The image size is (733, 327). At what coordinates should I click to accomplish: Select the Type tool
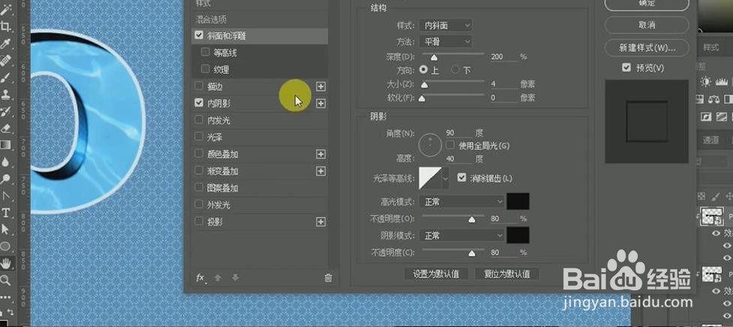pyautogui.click(x=5, y=212)
